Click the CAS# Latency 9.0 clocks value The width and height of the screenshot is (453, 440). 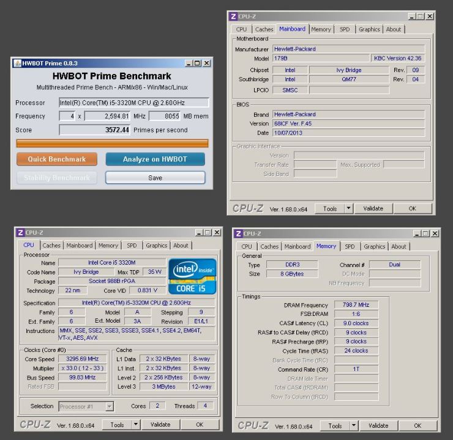point(356,323)
